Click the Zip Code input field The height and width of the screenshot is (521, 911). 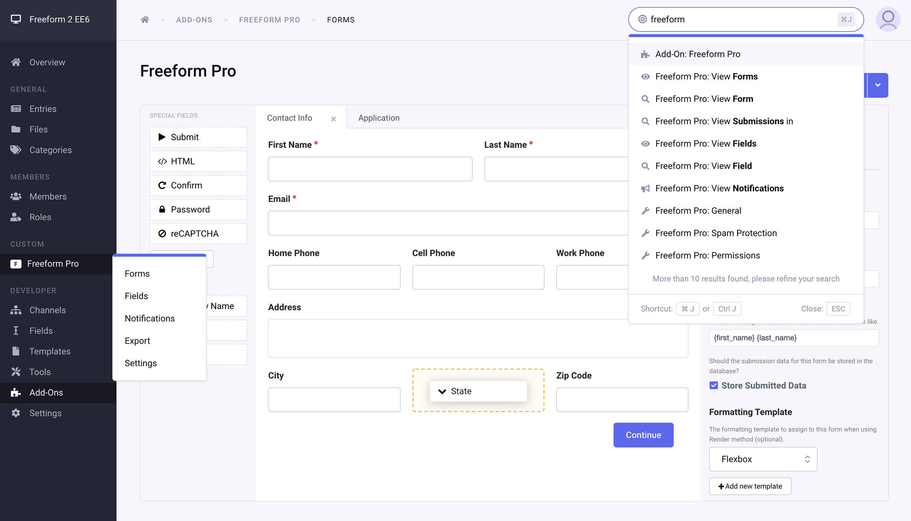pos(622,399)
